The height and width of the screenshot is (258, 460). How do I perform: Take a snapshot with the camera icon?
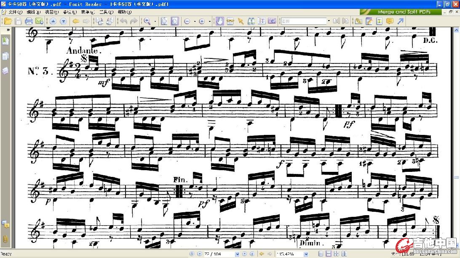[x=272, y=21]
